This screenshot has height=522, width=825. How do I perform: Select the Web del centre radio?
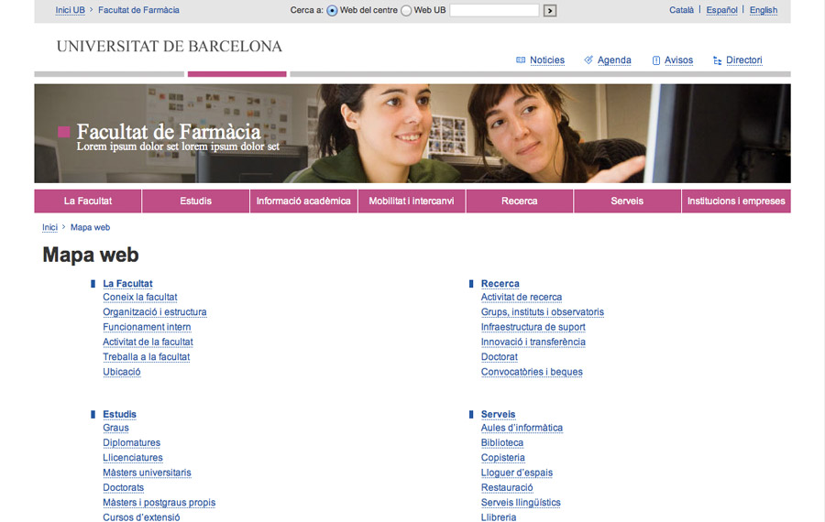332,10
